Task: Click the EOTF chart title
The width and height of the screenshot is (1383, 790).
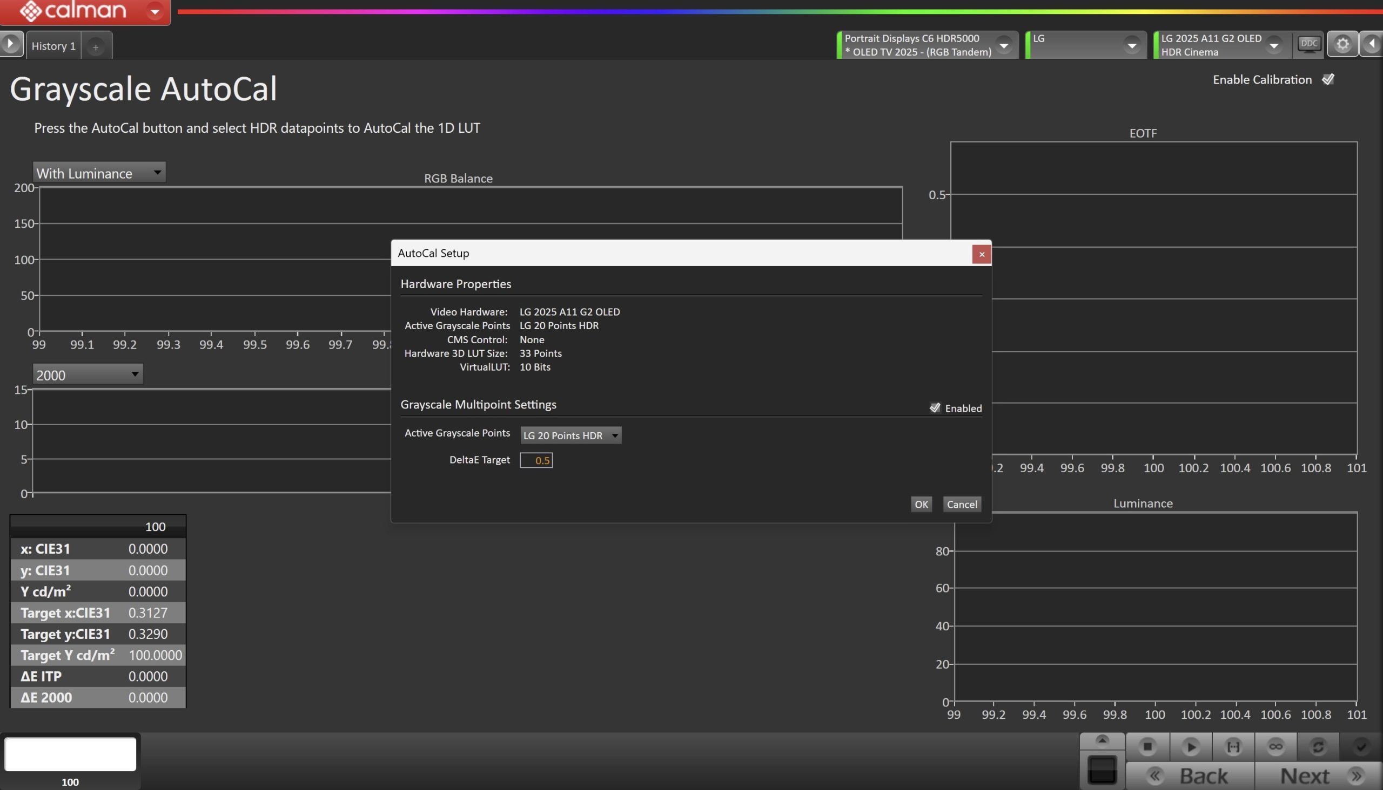Action: coord(1143,133)
